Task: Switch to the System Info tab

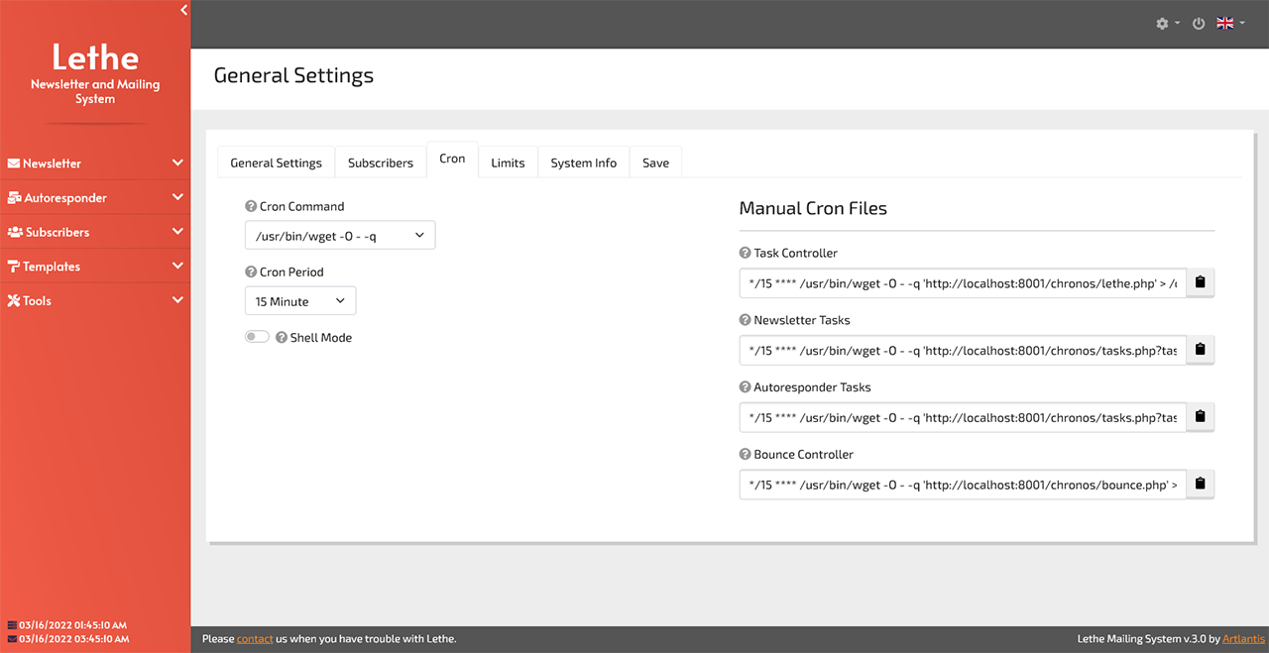Action: pos(584,163)
